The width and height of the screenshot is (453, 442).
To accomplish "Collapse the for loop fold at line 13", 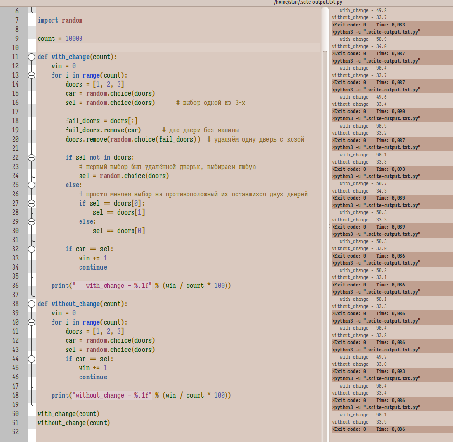I will click(31, 75).
